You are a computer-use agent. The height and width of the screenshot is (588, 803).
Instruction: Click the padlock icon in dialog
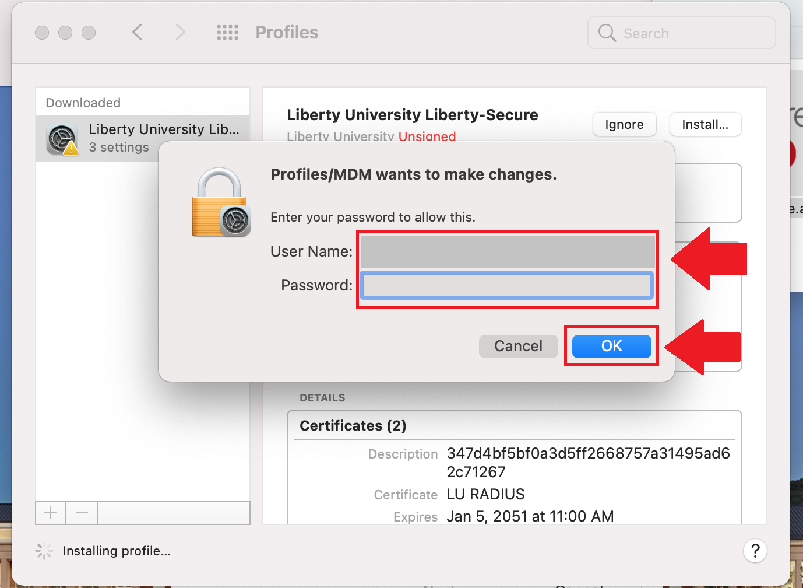[x=221, y=202]
